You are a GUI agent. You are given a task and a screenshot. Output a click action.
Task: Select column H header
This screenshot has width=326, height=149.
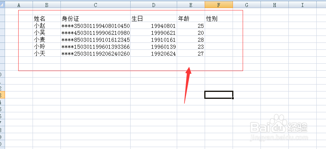[x=274, y=5]
